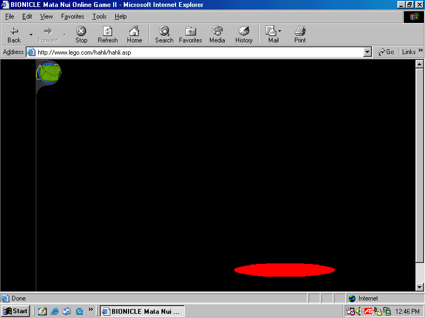Launch Internet Explorer from the quick launch bar
425x318 pixels.
click(55, 311)
